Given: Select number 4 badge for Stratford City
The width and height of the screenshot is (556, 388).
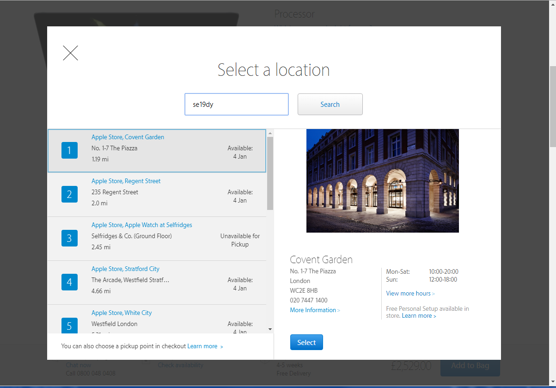Looking at the screenshot, I should tap(69, 282).
